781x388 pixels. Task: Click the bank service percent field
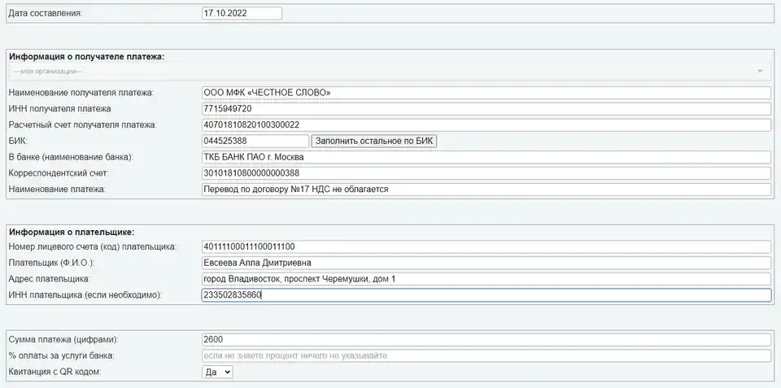click(x=486, y=356)
